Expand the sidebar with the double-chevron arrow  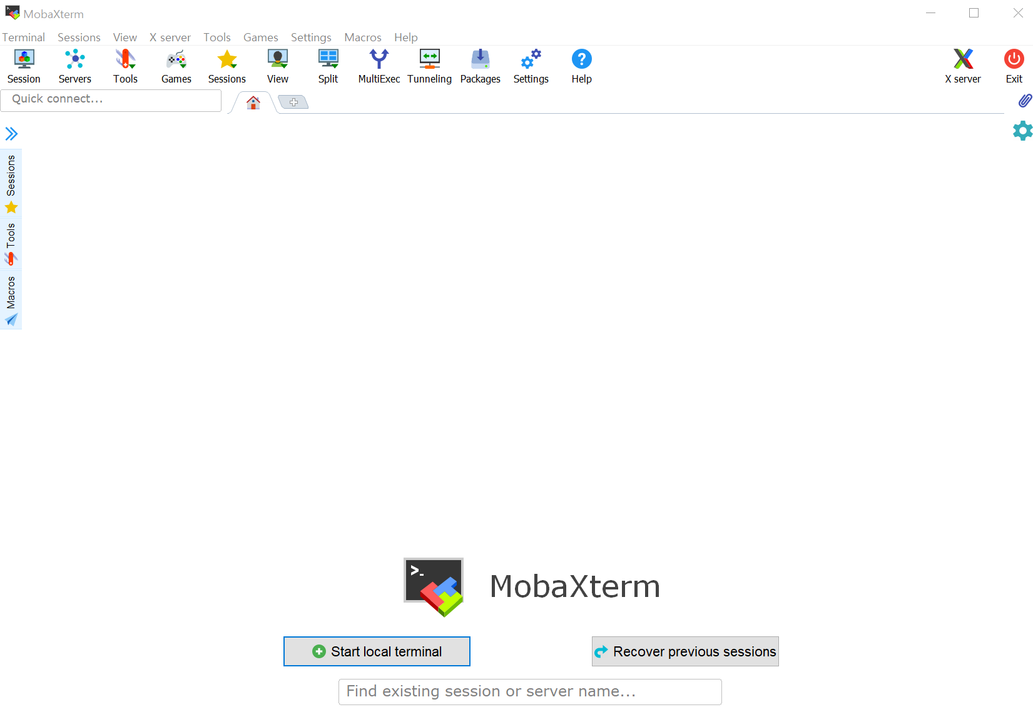[x=11, y=134]
